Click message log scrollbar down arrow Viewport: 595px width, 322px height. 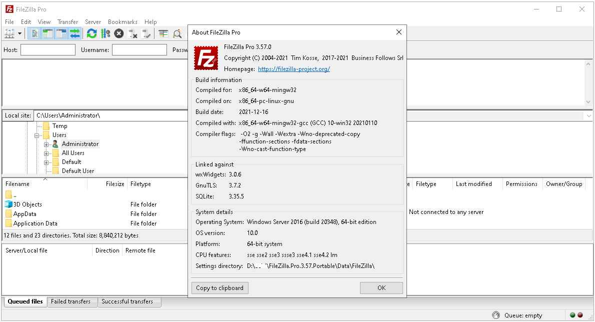(x=588, y=101)
